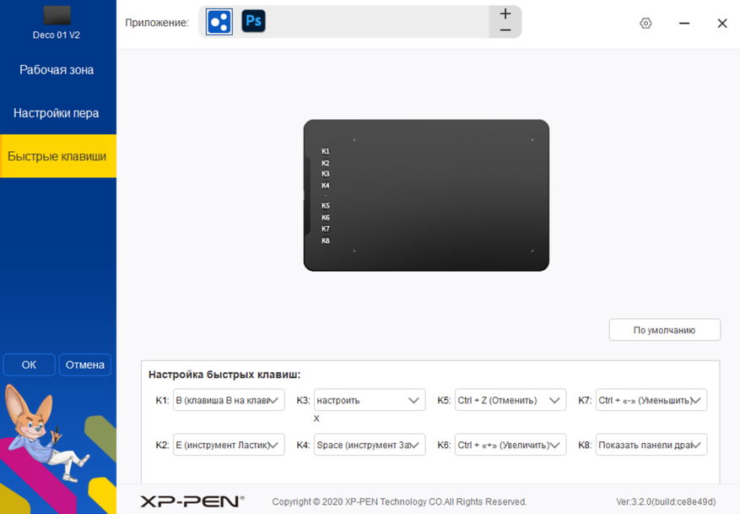Add an application with the plus button
This screenshot has width=740, height=514.
pyautogui.click(x=505, y=14)
